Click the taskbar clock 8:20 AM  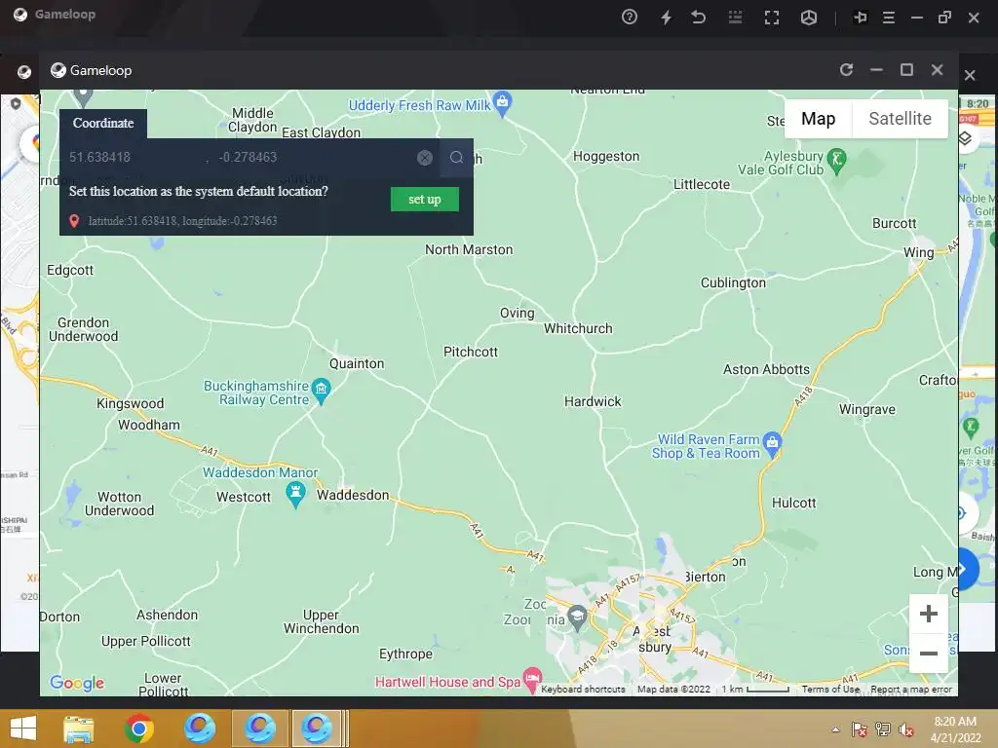[955, 722]
